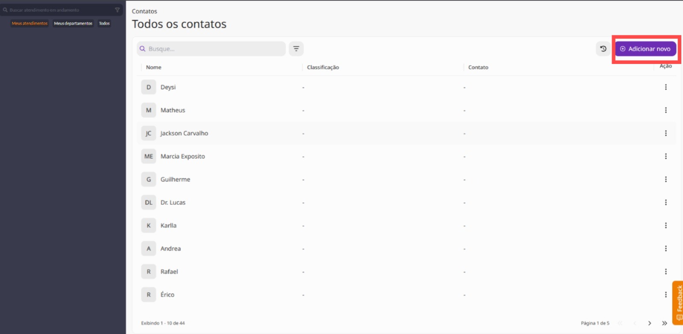Click the Contato column header
Image resolution: width=683 pixels, height=334 pixels.
478,67
